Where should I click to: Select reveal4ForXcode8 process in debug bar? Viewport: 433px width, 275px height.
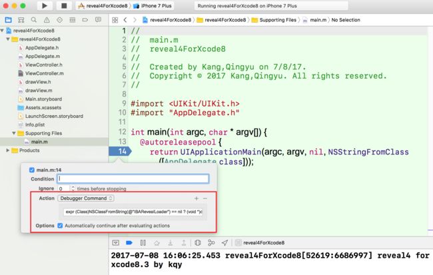260,242
